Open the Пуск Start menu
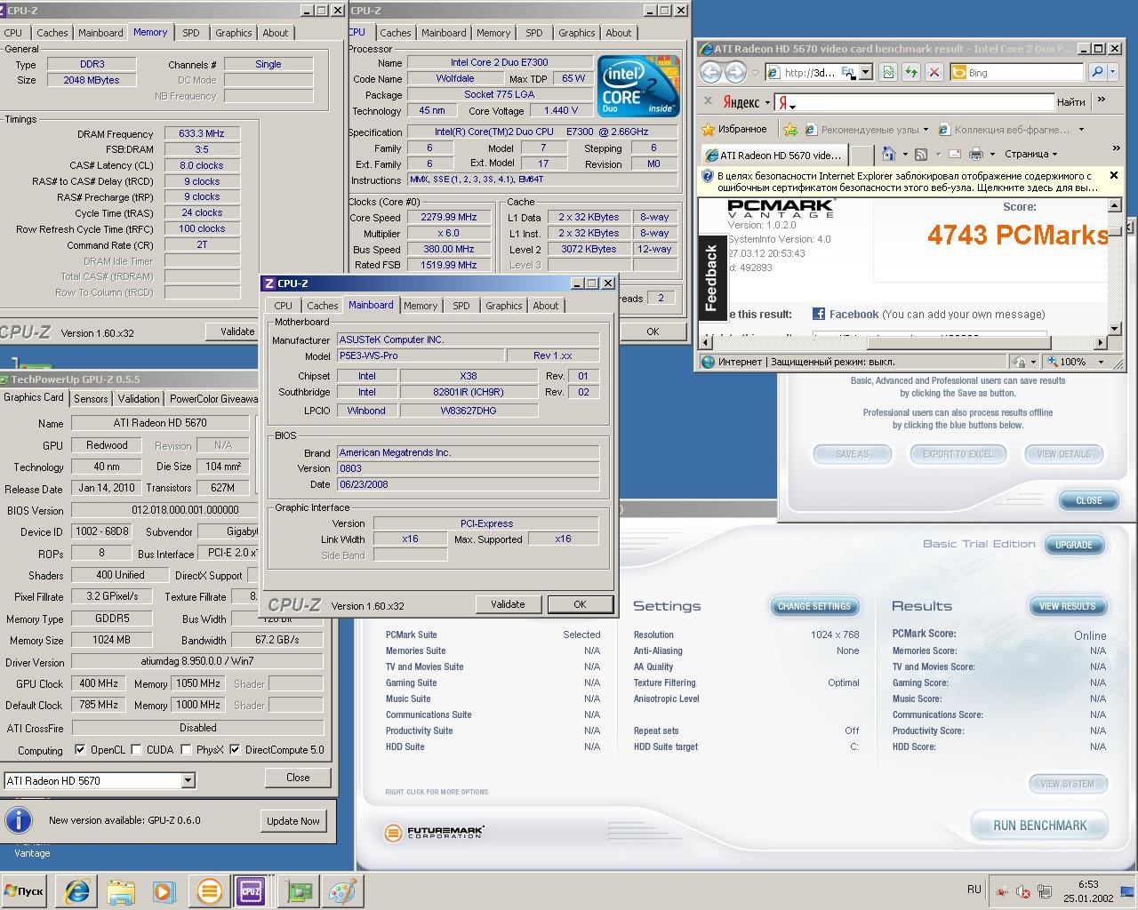 click(24, 890)
